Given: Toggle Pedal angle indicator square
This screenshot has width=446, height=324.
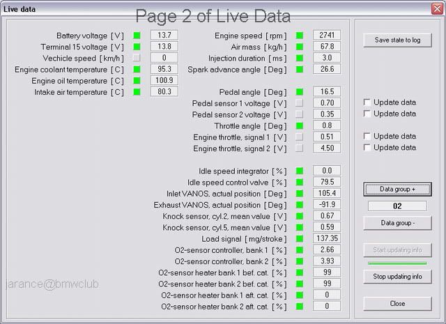Looking at the screenshot, I should (x=300, y=92).
